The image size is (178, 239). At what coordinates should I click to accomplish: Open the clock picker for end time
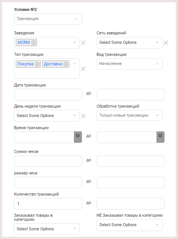click(x=160, y=137)
